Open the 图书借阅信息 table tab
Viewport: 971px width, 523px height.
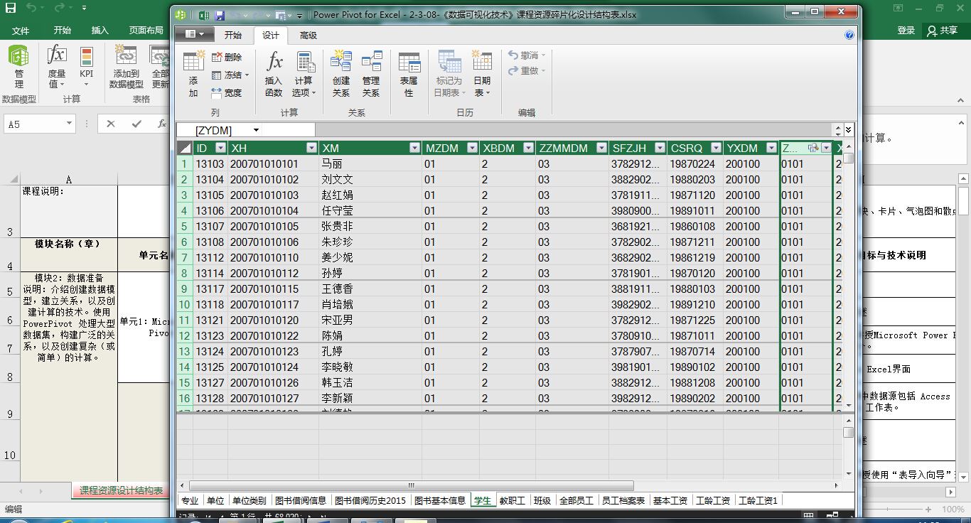301,500
